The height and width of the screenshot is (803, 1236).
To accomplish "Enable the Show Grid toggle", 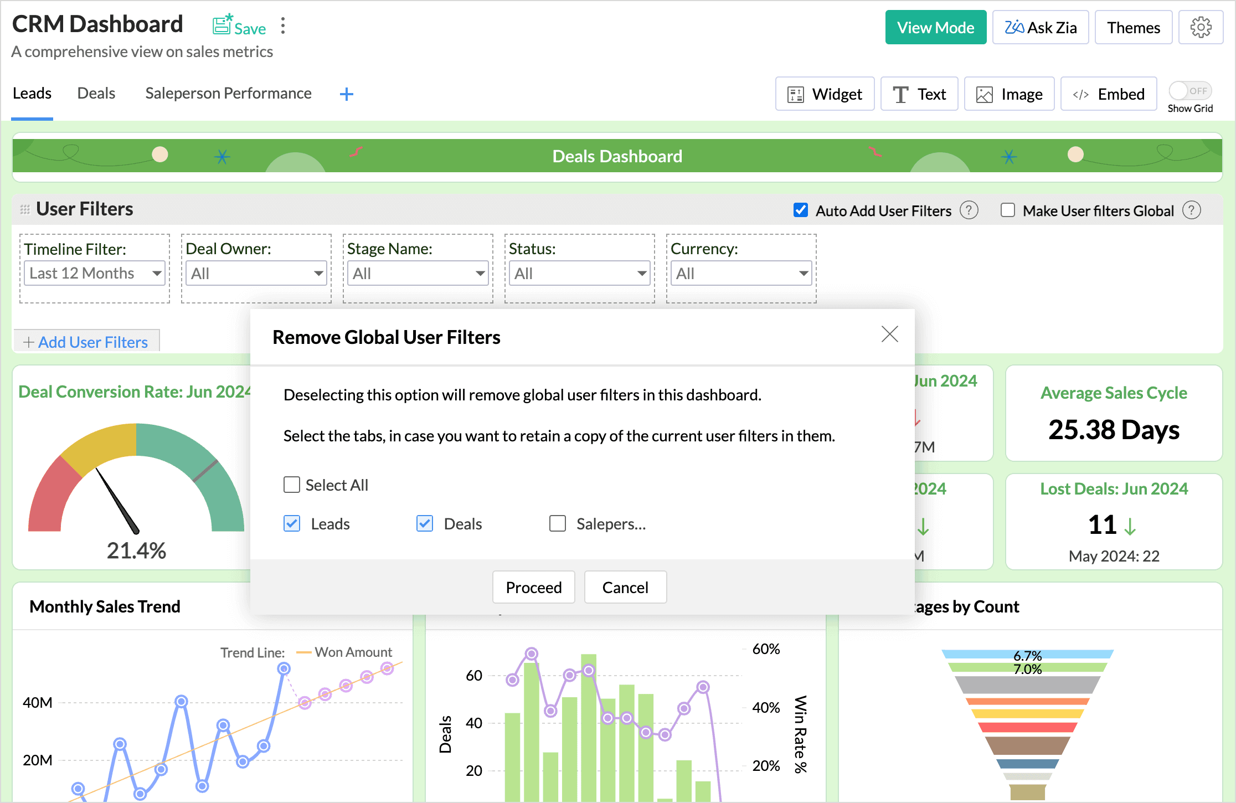I will 1189,90.
